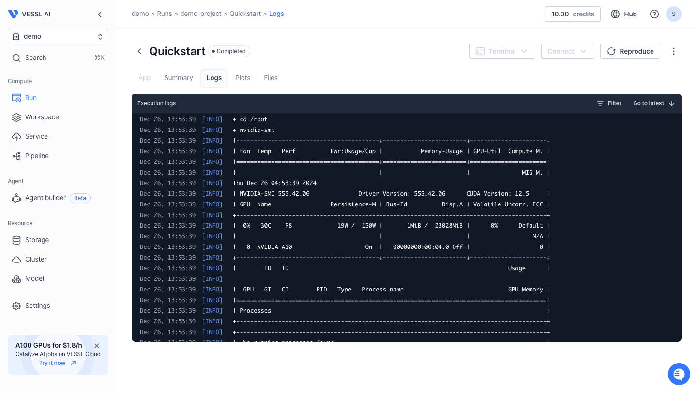Screen dimensions: 697x393
Task: Click Quickstart in the breadcrumb
Action: 245,14
